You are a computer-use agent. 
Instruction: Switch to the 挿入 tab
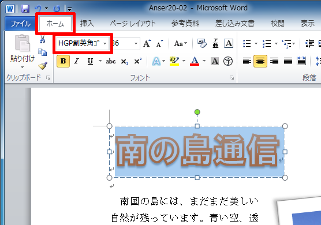(87, 23)
